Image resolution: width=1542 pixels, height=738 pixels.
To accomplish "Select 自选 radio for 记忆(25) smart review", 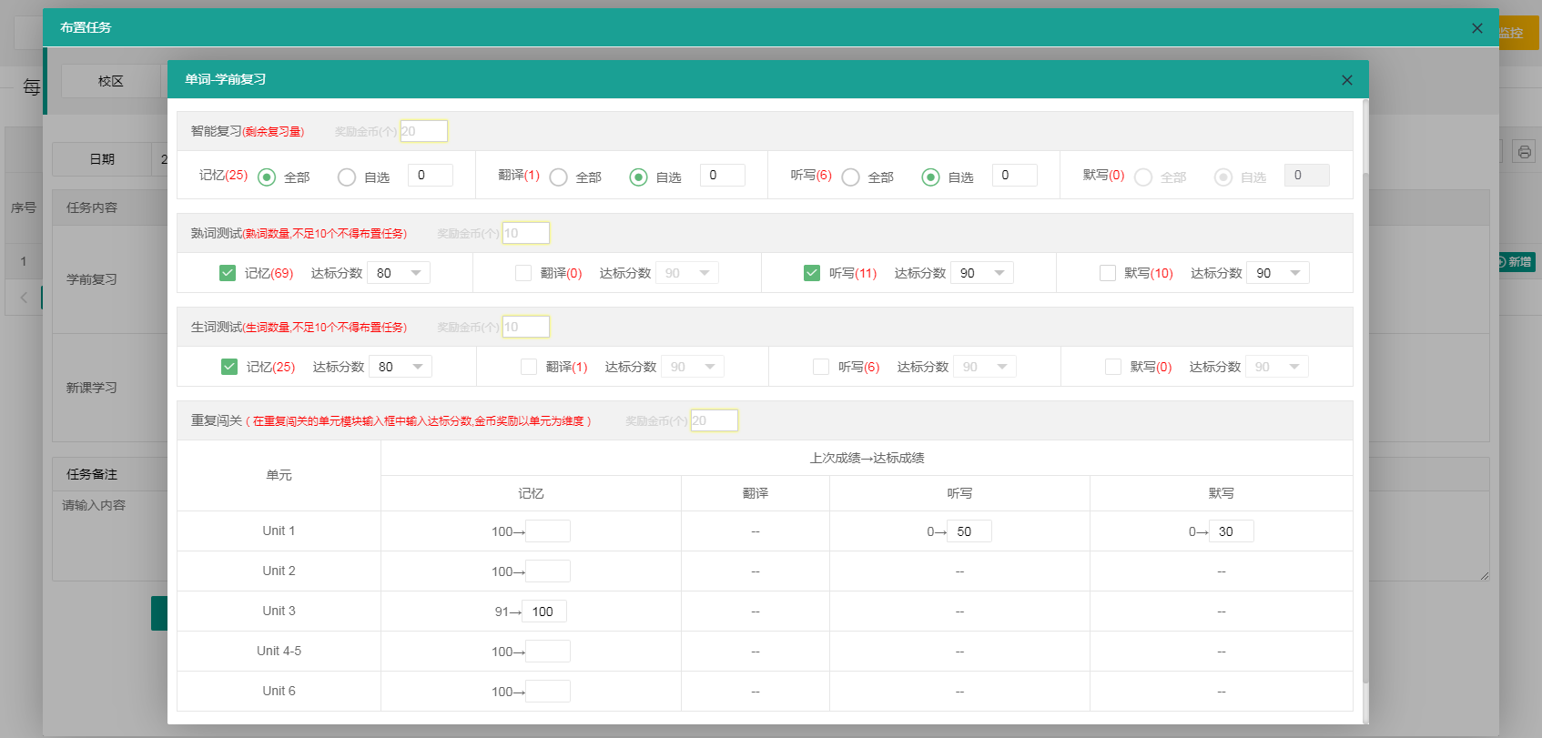I will pos(347,177).
